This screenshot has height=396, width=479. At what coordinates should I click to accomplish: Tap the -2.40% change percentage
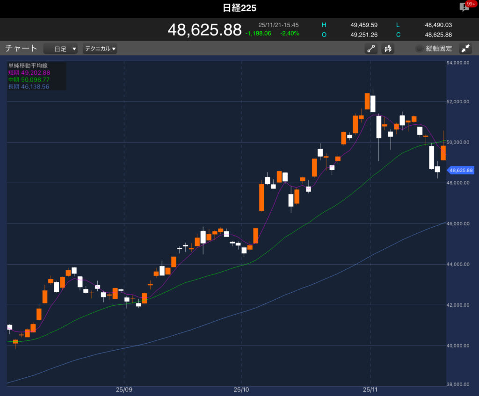point(290,33)
